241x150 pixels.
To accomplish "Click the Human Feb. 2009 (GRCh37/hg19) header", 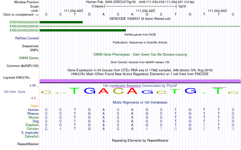I will point(111,2).
